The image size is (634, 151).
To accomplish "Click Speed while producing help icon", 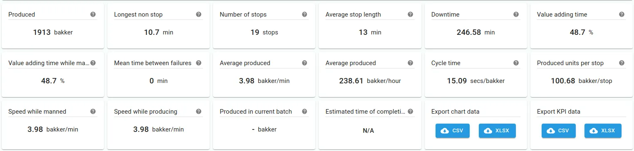I will point(199,112).
